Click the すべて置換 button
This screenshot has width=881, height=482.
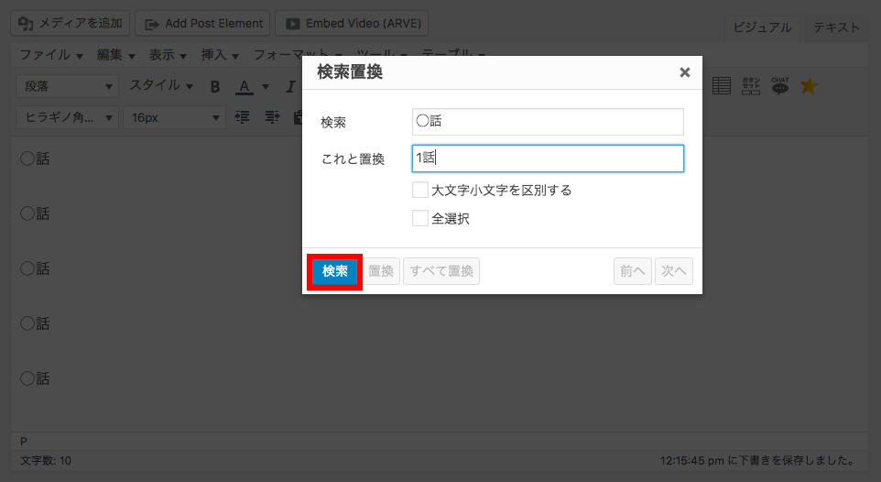pos(441,271)
